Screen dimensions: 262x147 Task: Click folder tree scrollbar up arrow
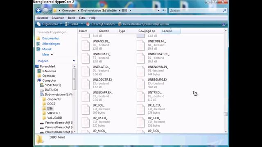click(x=75, y=66)
